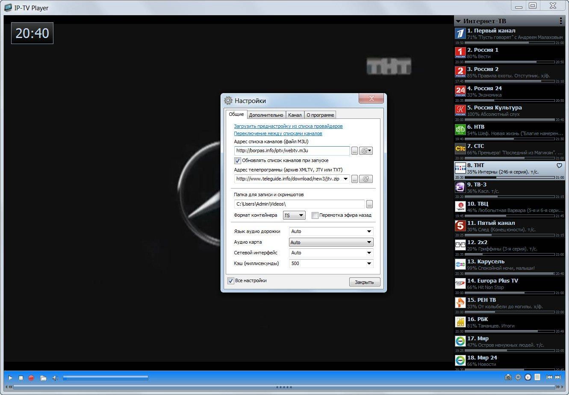This screenshot has width=569, height=395.
Task: Close the Настройки dialog with X
Action: tap(371, 98)
